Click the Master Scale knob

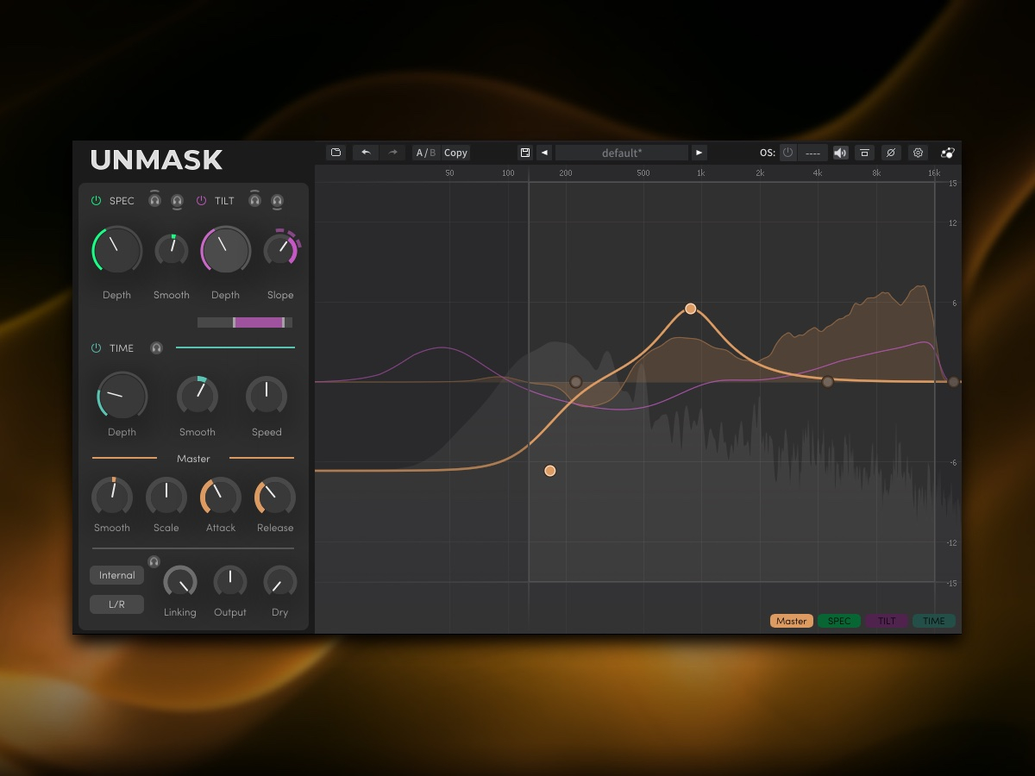[166, 498]
